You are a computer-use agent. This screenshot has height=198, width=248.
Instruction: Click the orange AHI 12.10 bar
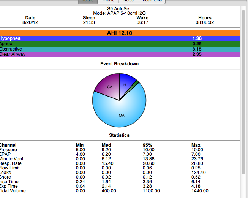click(120, 33)
